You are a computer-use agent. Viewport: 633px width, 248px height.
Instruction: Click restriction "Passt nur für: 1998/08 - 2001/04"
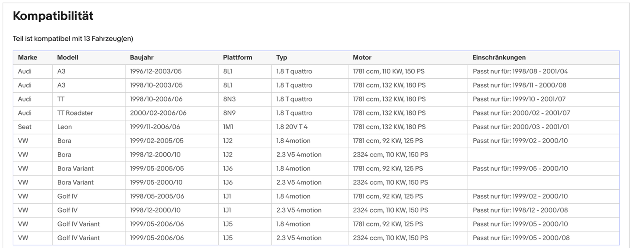point(520,71)
